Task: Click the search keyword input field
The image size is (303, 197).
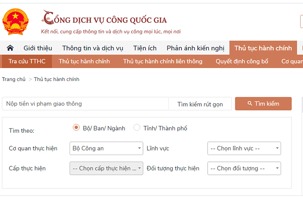Action: coord(85,104)
